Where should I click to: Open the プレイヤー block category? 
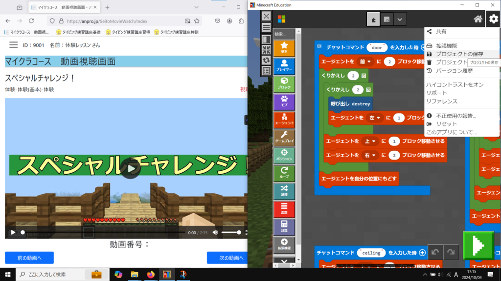click(x=284, y=66)
